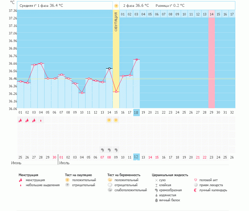Click the temperature point on cycle day 18
This screenshot has width=249, height=211.
(x=137, y=60)
